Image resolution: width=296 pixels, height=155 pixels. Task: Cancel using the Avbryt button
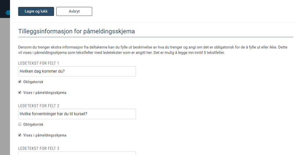[74, 11]
